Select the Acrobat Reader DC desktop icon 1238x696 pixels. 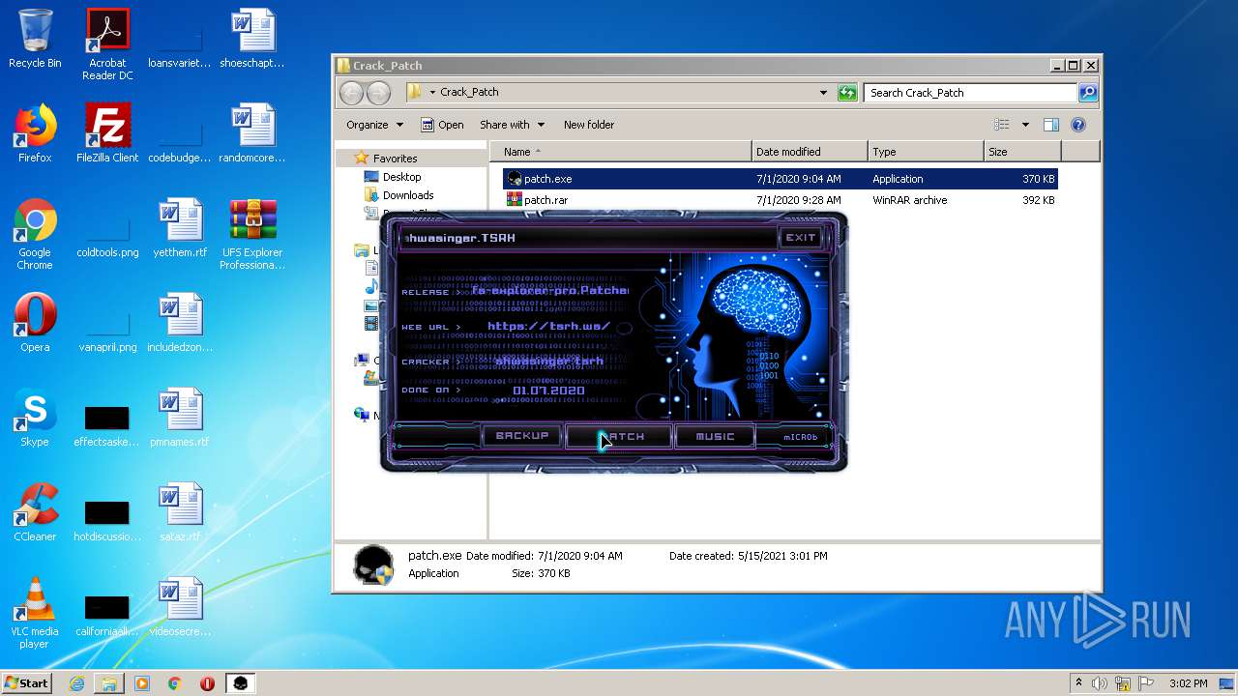click(107, 44)
